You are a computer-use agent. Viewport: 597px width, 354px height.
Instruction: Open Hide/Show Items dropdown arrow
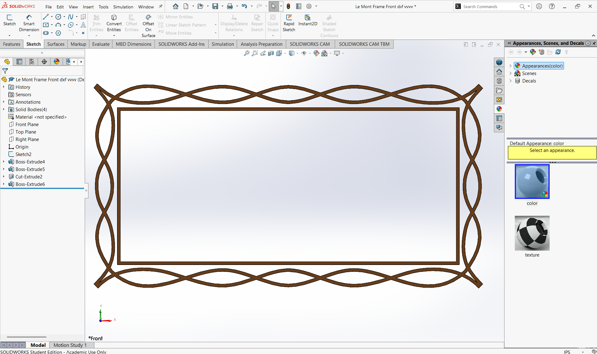coord(310,53)
